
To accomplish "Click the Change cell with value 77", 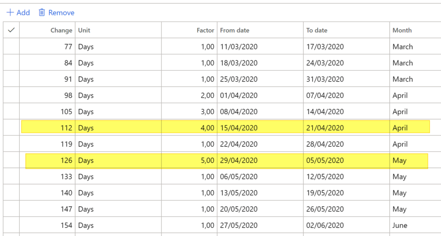I will (x=47, y=46).
